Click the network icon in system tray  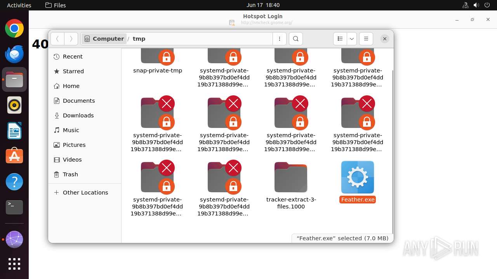click(466, 5)
